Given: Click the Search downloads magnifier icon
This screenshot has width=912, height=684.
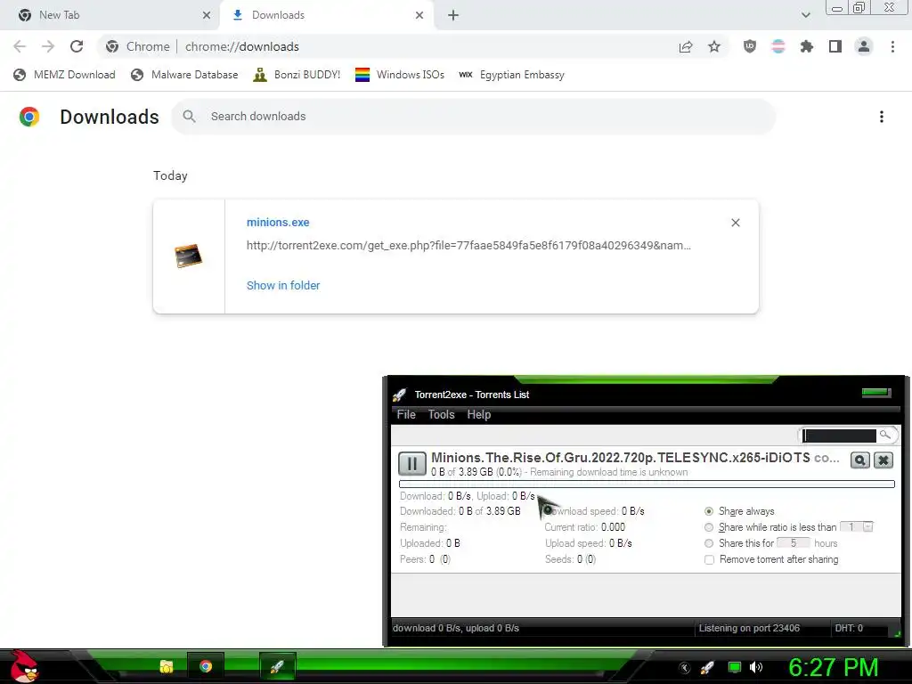Looking at the screenshot, I should [189, 117].
